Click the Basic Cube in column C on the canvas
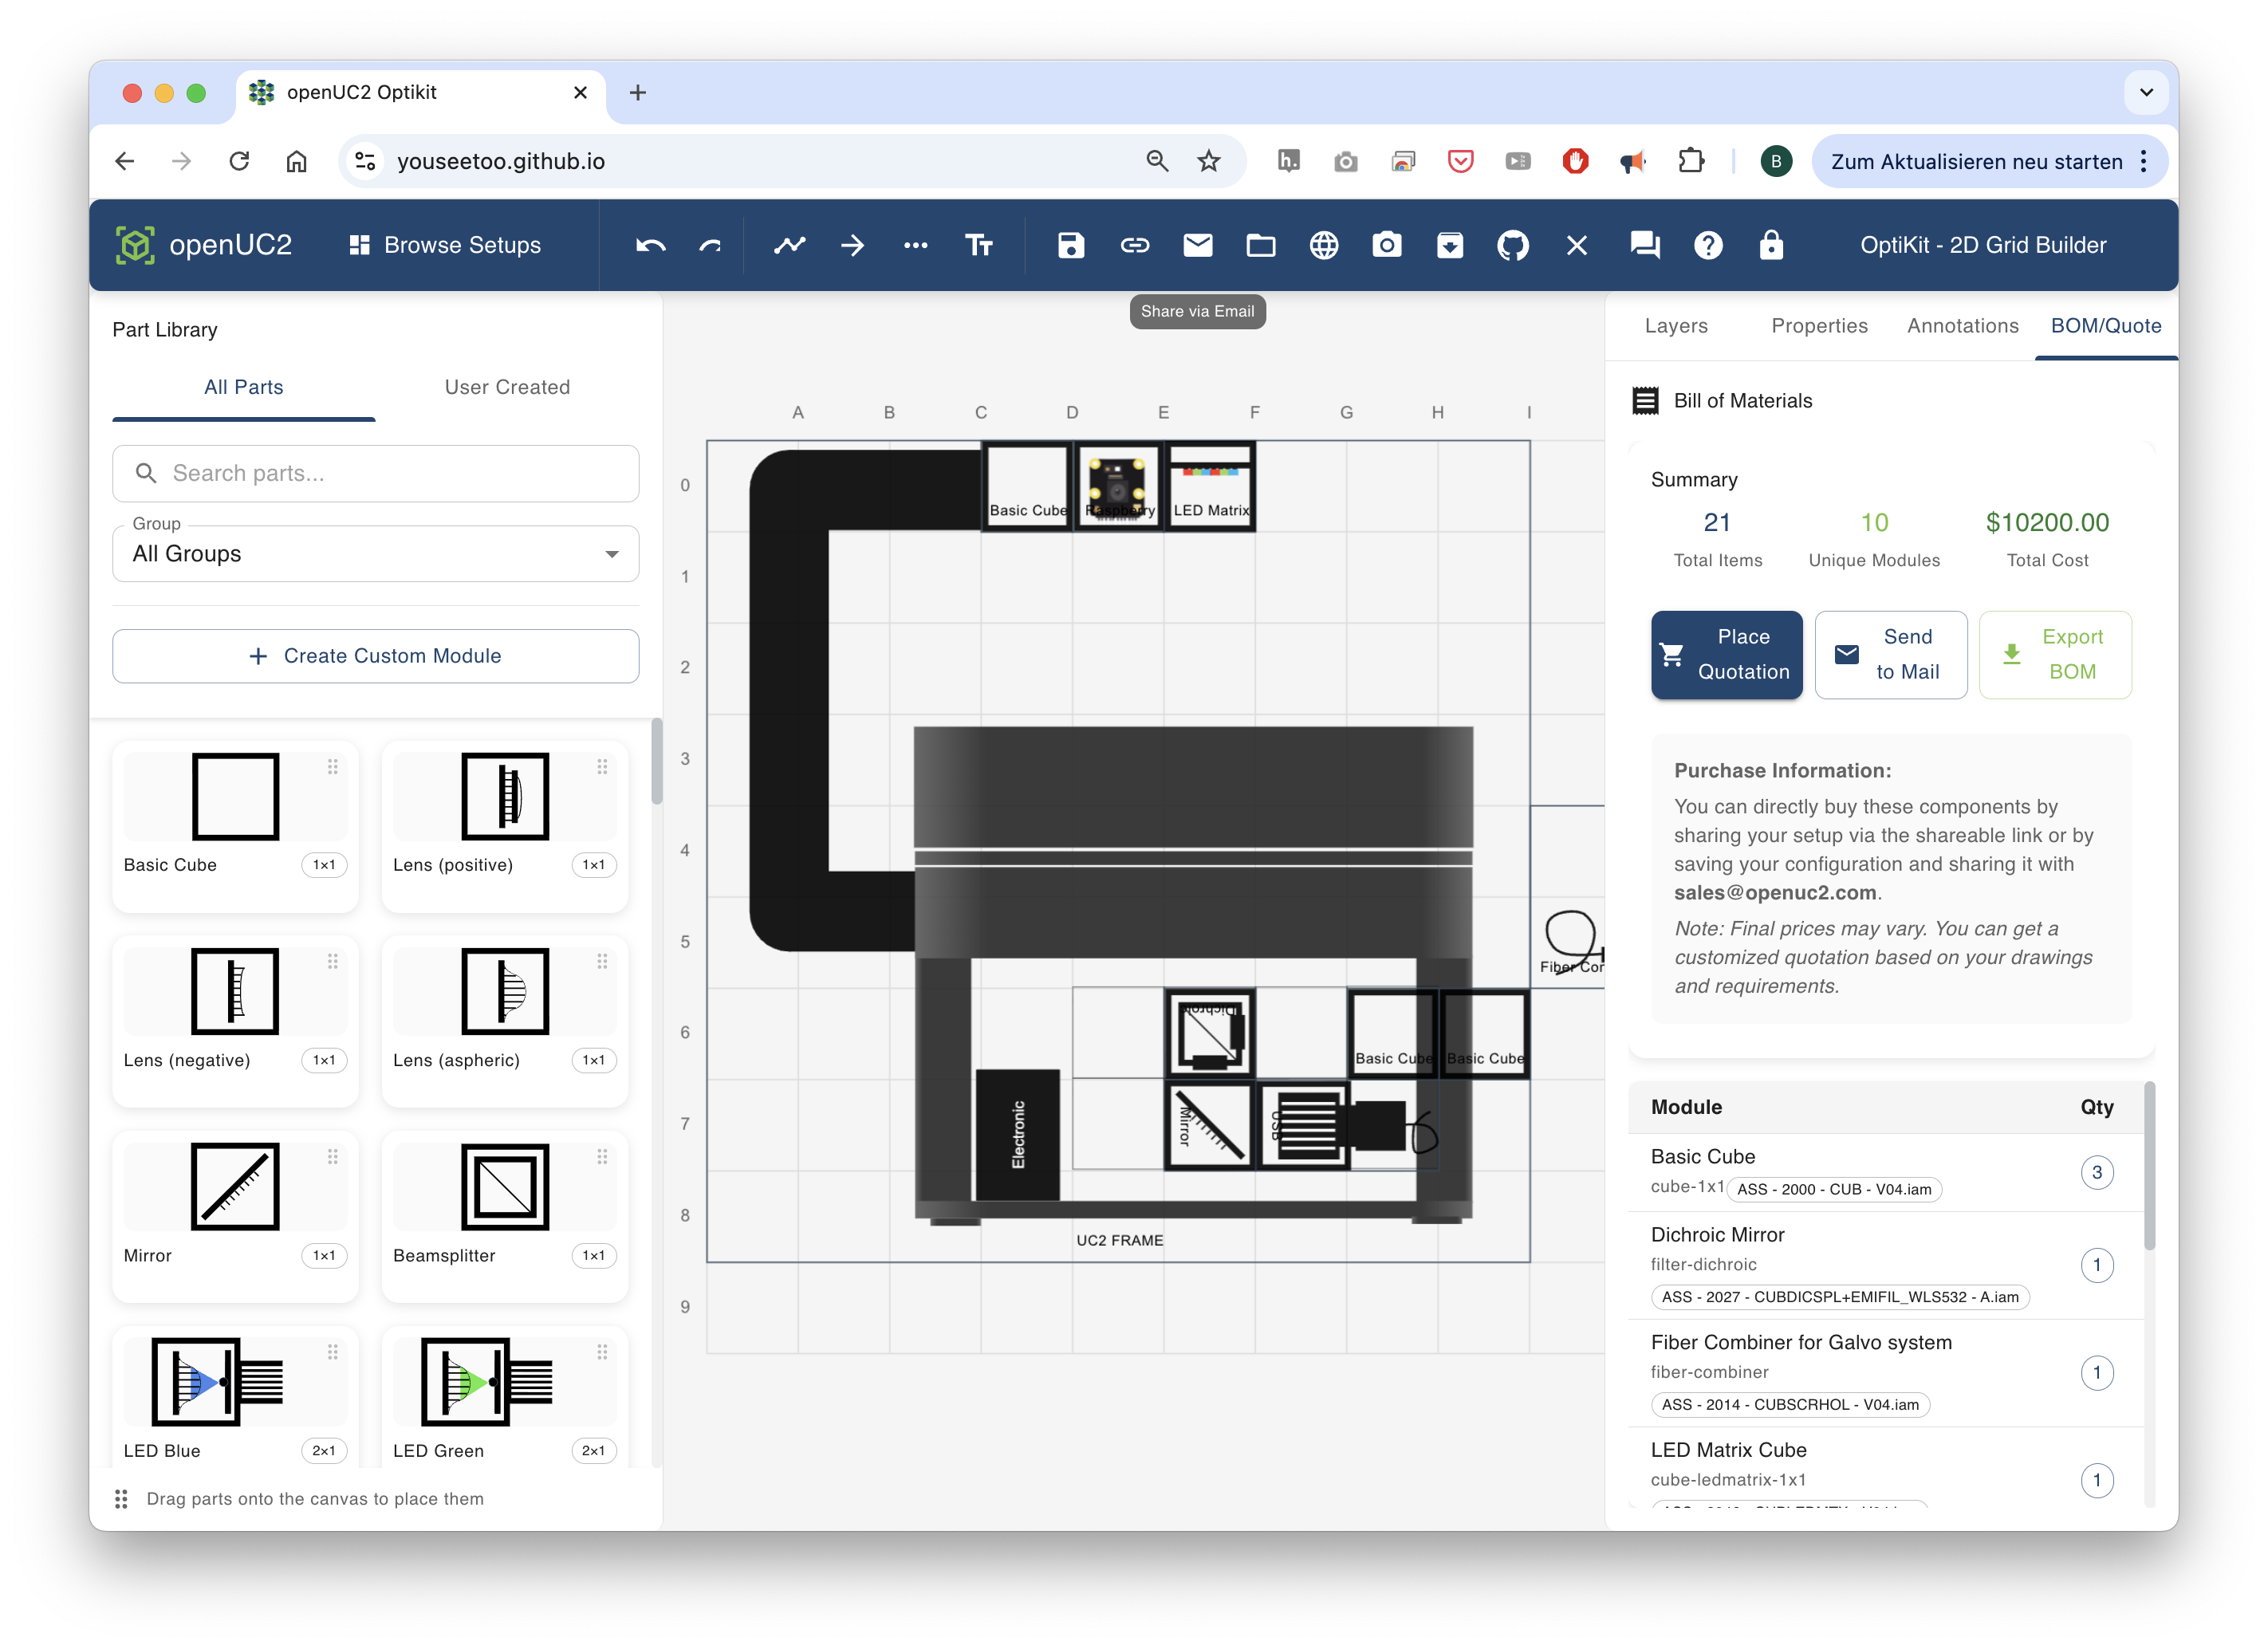The image size is (2268, 1649). point(1027,486)
